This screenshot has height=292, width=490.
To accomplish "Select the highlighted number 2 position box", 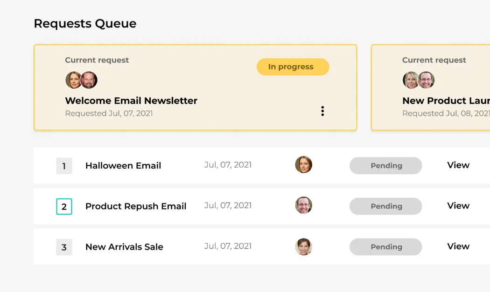I will 64,206.
